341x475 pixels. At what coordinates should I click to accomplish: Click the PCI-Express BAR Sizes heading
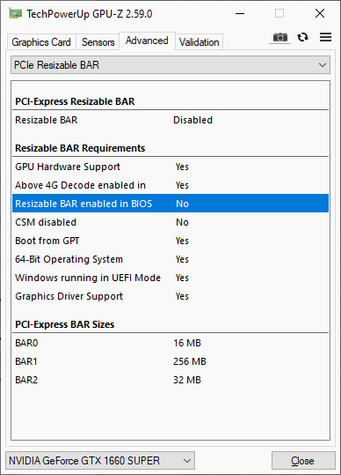[65, 324]
